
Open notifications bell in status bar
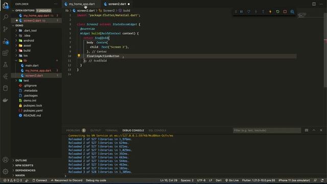click(x=322, y=180)
